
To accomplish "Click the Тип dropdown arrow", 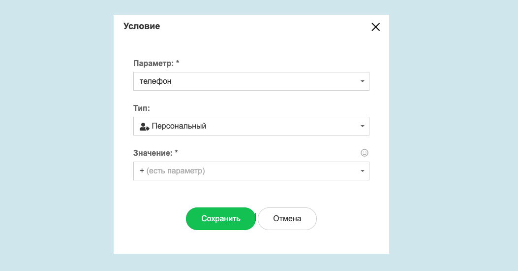I will 363,126.
